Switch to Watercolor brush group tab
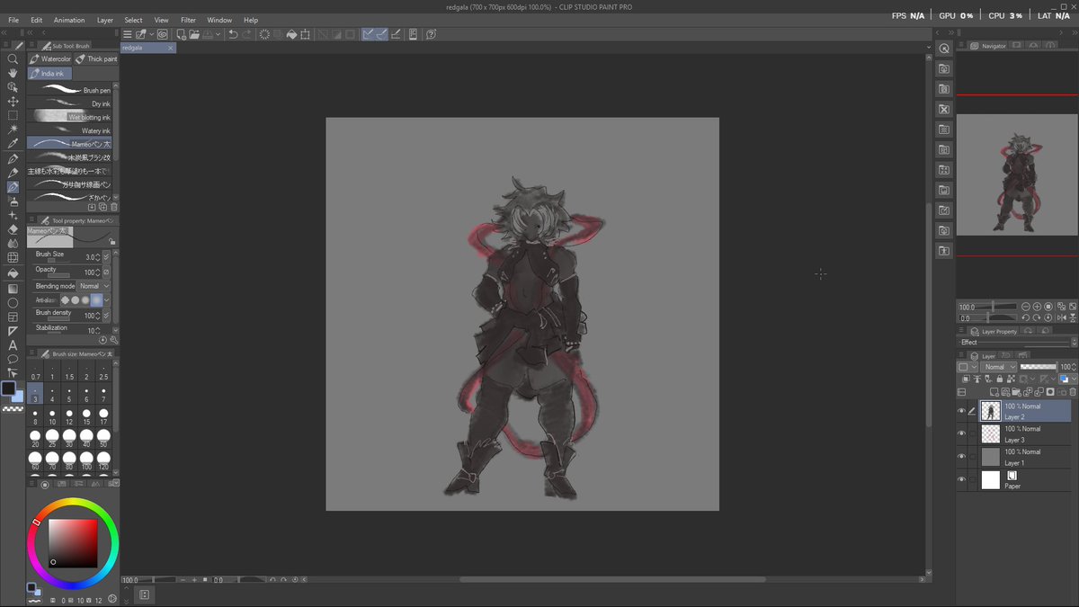This screenshot has height=607, width=1079. point(50,59)
